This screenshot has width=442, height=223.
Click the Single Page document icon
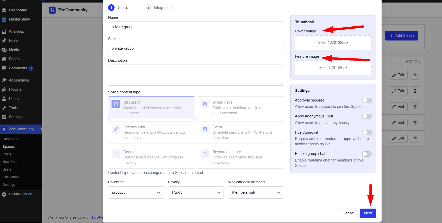click(205, 104)
